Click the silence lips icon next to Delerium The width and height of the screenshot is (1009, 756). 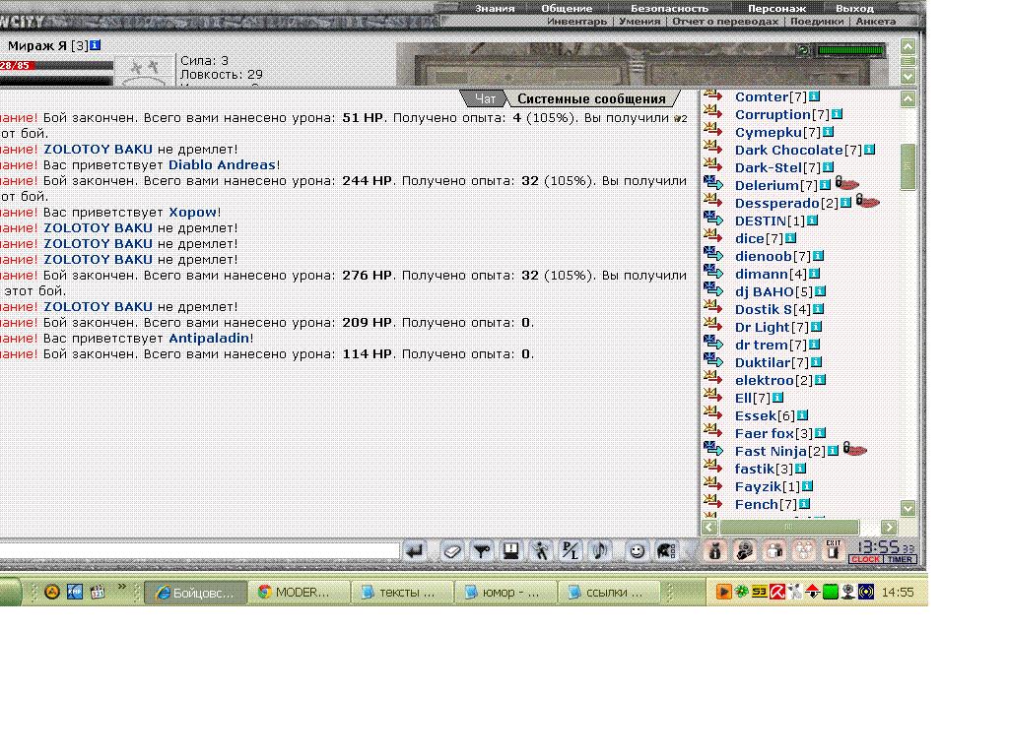click(846, 184)
